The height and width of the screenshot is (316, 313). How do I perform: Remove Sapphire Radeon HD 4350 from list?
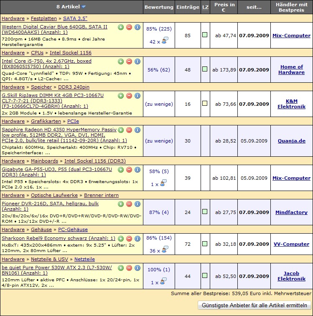[x=129, y=130]
